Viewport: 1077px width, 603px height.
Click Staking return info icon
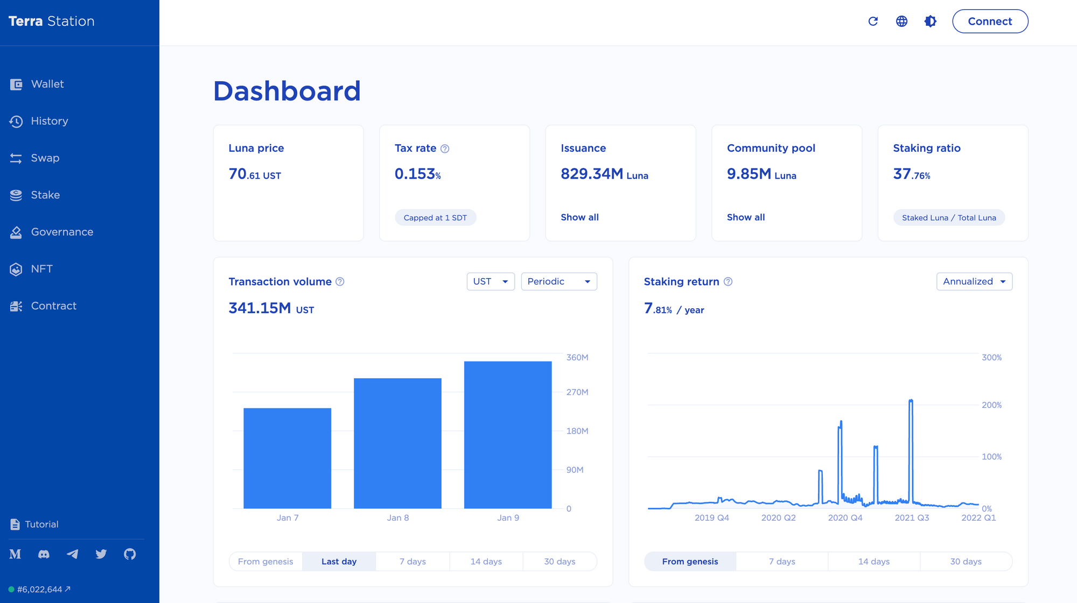pos(728,282)
